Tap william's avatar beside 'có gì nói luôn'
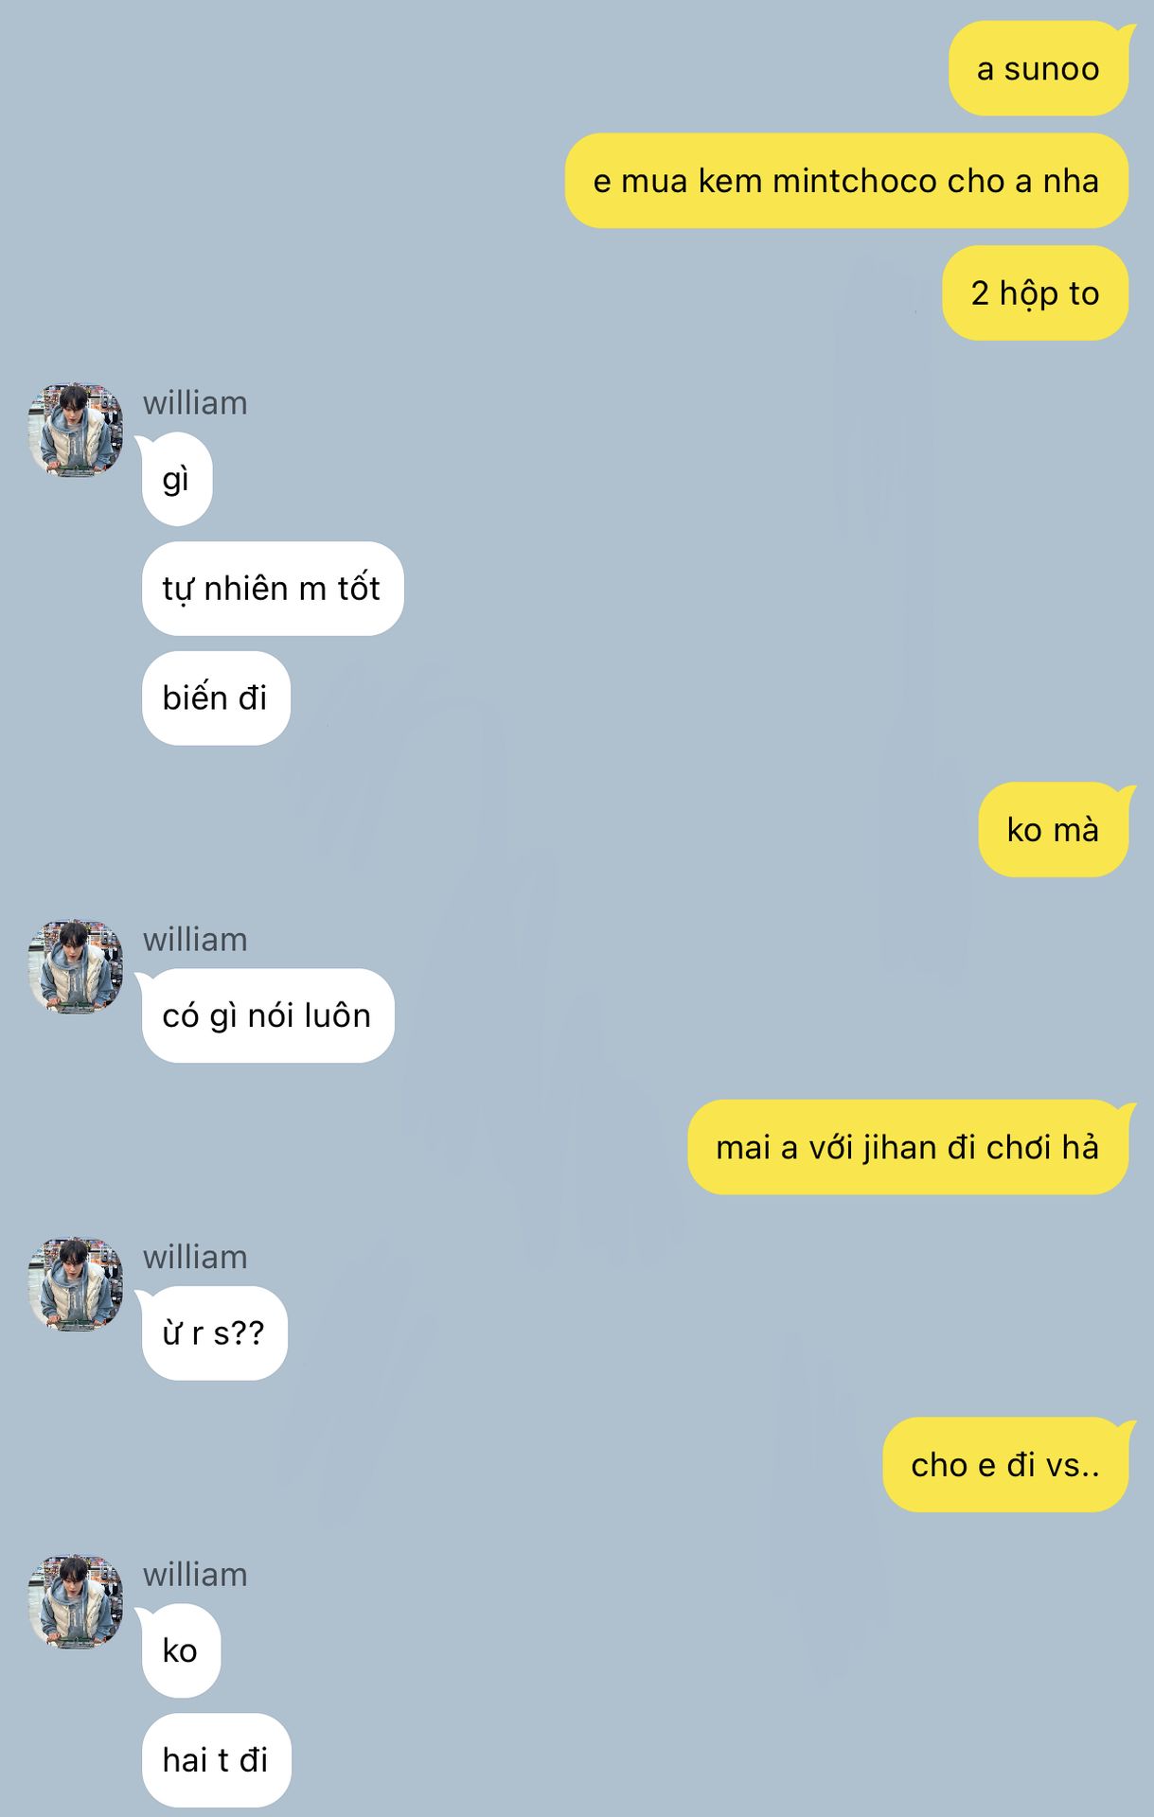 tap(76, 966)
